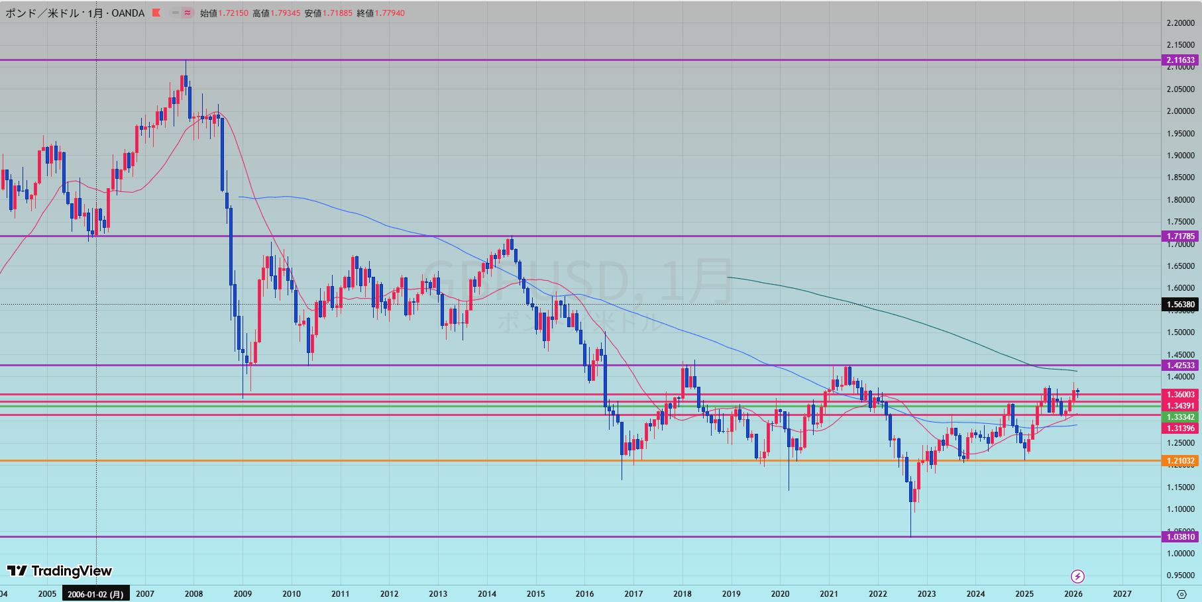
Task: Click the pink approximately-equal icon in header
Action: point(188,13)
